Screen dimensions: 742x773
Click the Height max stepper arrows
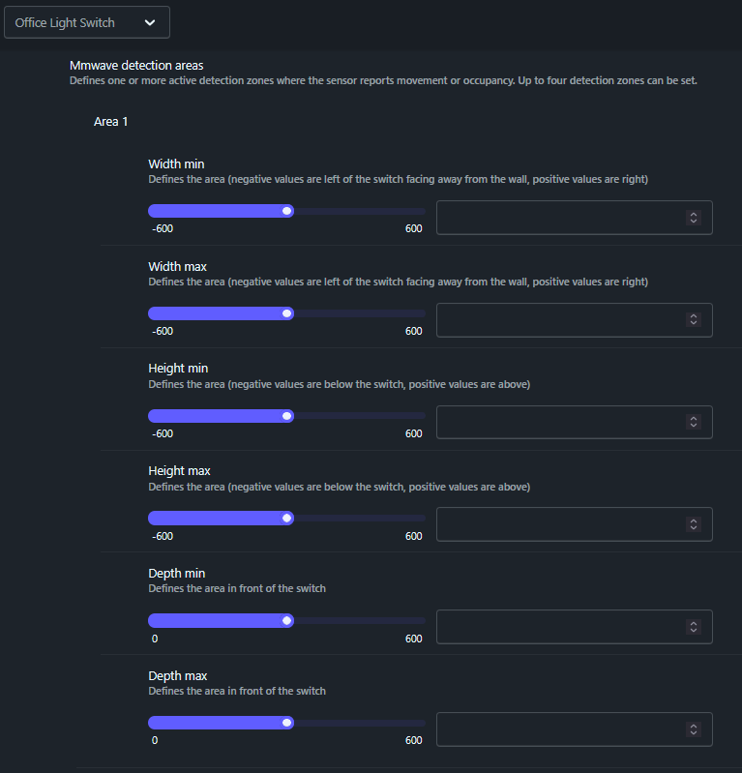coord(693,524)
